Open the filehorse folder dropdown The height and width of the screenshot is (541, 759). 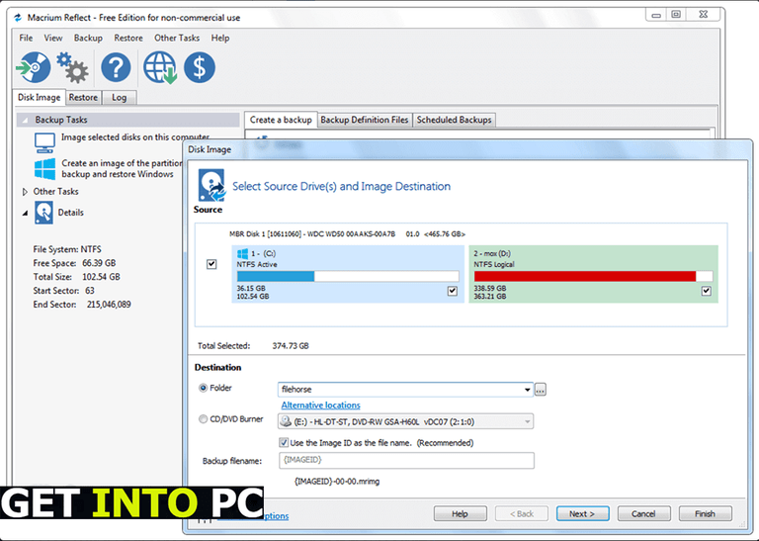click(x=527, y=390)
